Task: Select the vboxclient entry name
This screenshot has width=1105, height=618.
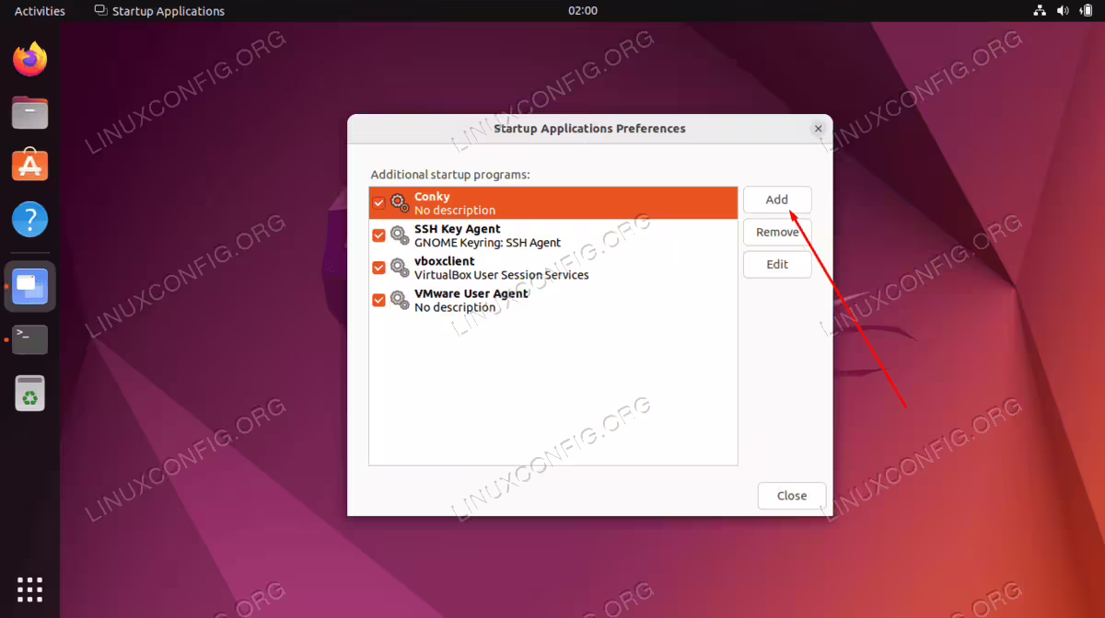Action: [x=445, y=261]
